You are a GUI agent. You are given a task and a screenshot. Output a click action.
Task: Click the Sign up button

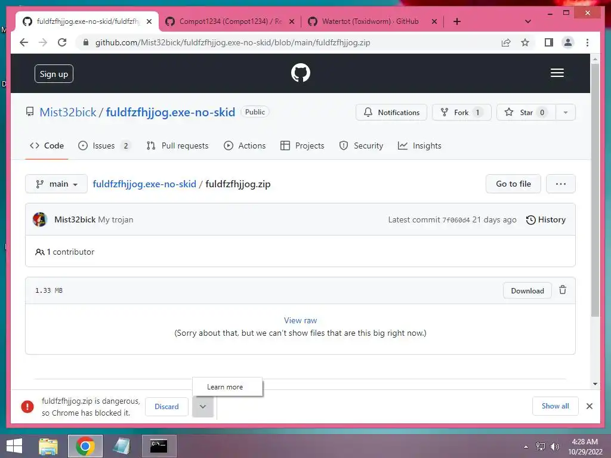click(54, 74)
